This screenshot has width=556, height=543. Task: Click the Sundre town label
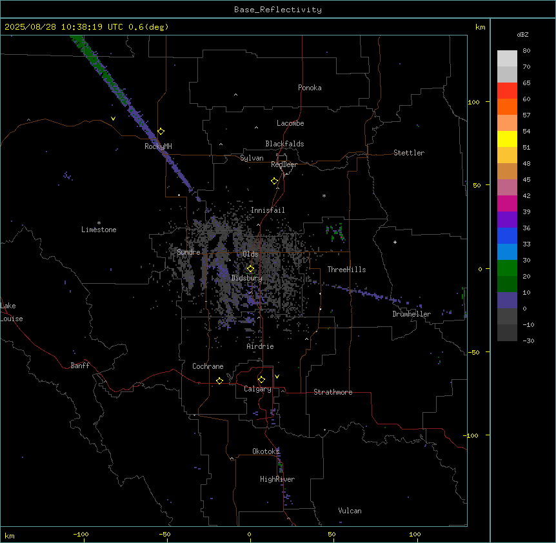(x=188, y=252)
